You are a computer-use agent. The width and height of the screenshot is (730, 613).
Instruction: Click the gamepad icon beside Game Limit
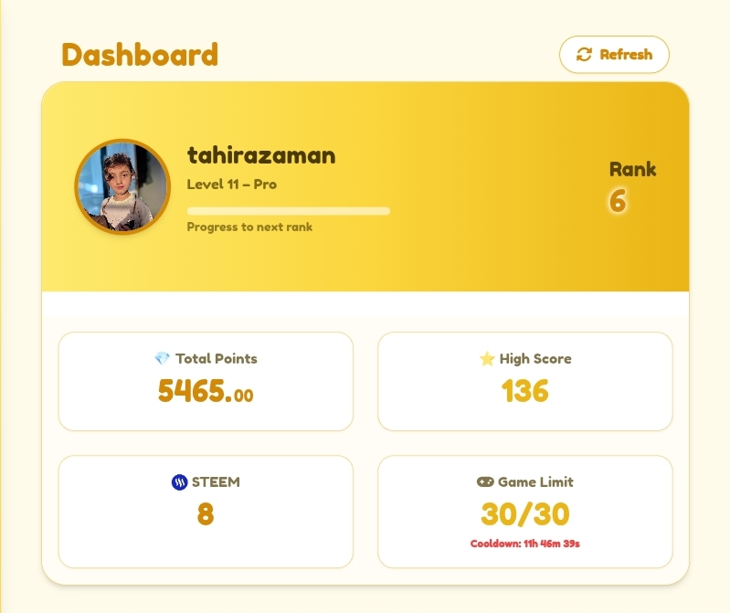(485, 481)
